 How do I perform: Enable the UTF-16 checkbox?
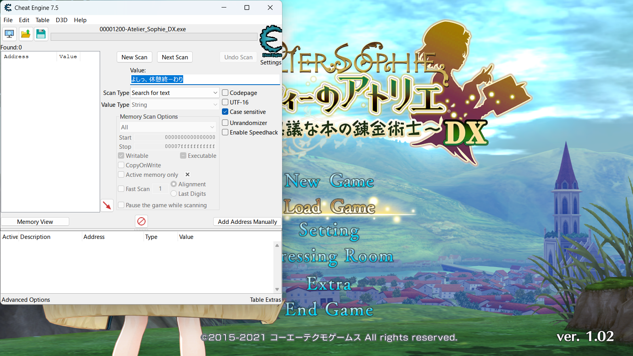[225, 102]
